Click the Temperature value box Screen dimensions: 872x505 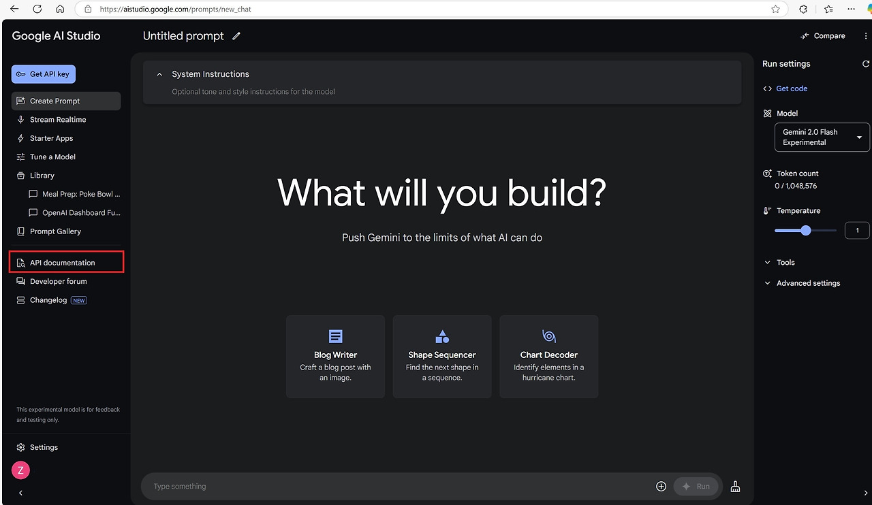(x=857, y=231)
